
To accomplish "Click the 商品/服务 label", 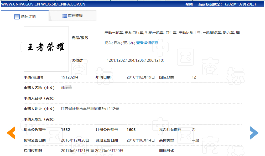I will [80, 38].
